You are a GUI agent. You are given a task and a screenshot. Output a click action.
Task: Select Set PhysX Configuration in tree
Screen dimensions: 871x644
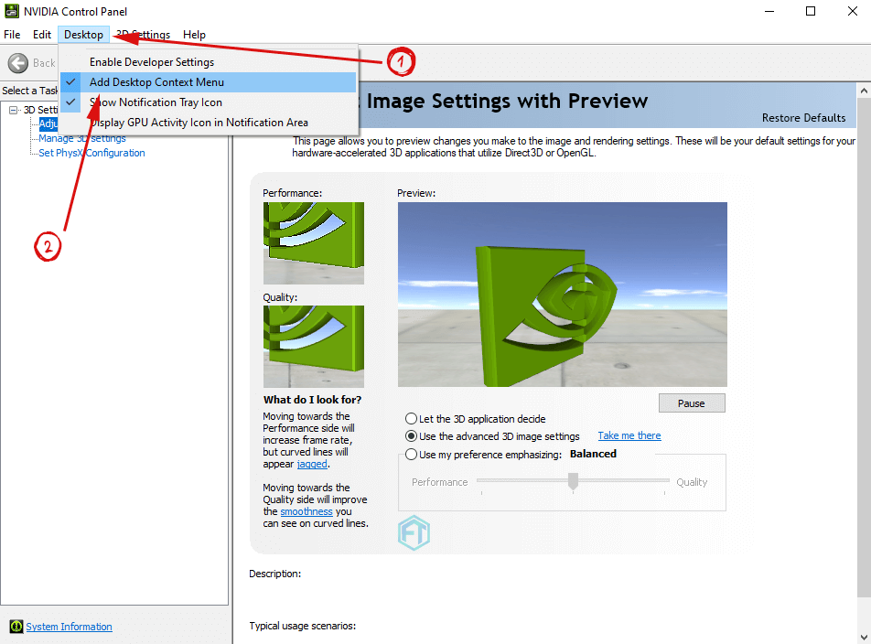91,153
